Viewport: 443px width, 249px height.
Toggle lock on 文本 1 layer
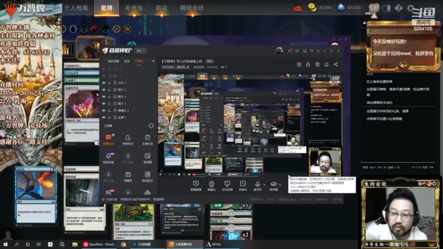pos(109,82)
